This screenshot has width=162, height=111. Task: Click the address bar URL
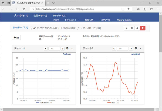(65, 9)
